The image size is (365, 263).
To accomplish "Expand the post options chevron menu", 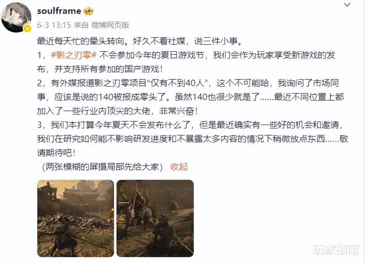I will (x=347, y=5).
